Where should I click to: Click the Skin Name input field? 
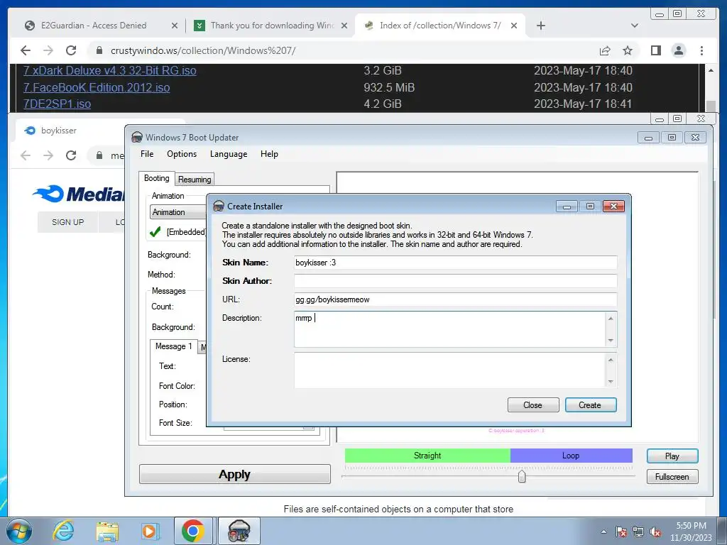pyautogui.click(x=455, y=263)
